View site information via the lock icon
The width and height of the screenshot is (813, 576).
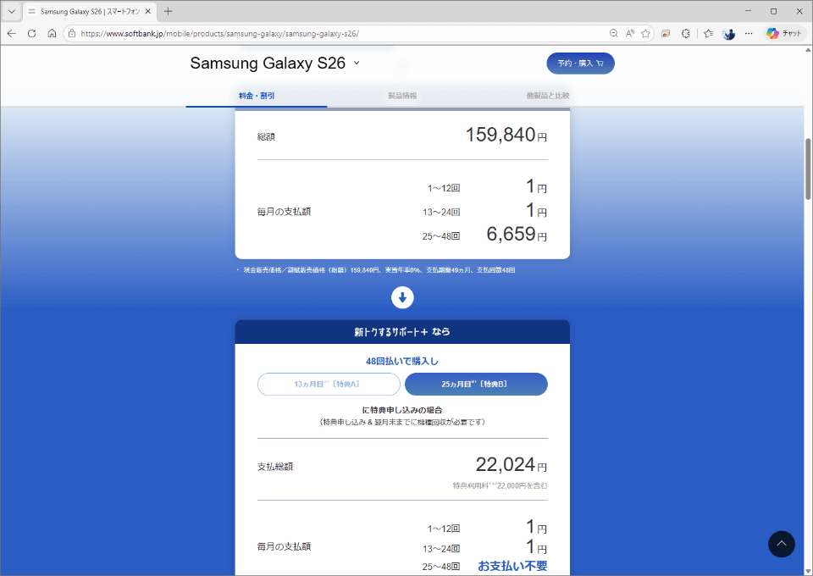tap(72, 33)
